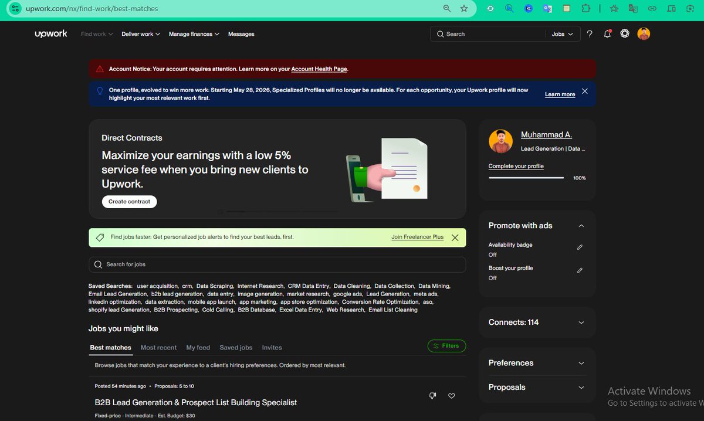The height and width of the screenshot is (421, 704).
Task: Switch to the Best matches tab
Action: coord(110,348)
